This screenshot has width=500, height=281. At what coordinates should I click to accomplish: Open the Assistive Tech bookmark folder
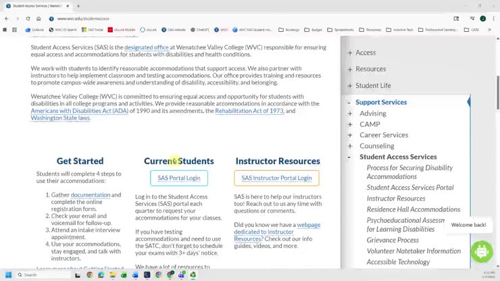tap(399, 30)
